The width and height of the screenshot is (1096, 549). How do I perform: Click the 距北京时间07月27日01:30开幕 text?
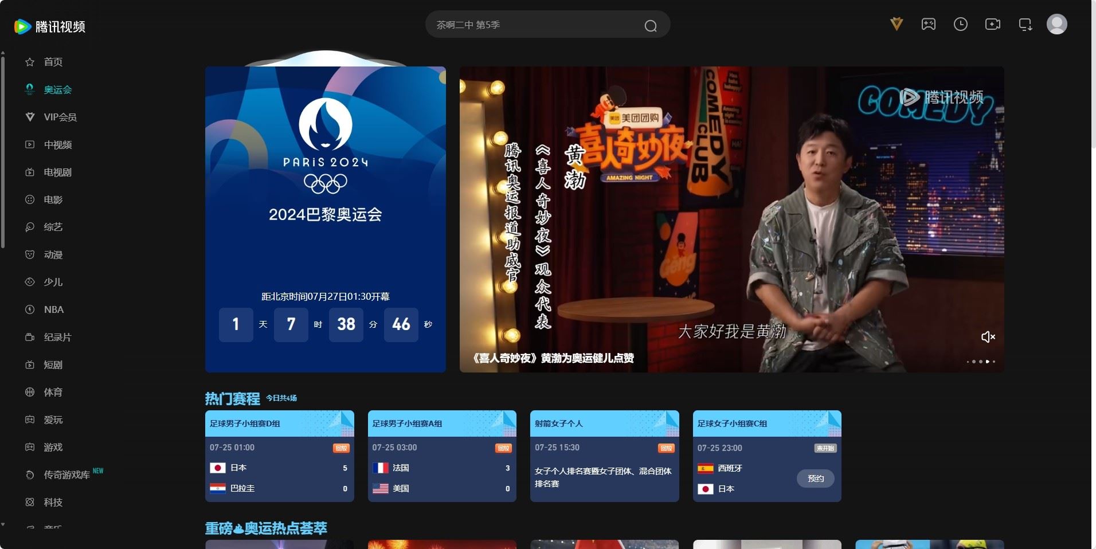[326, 296]
